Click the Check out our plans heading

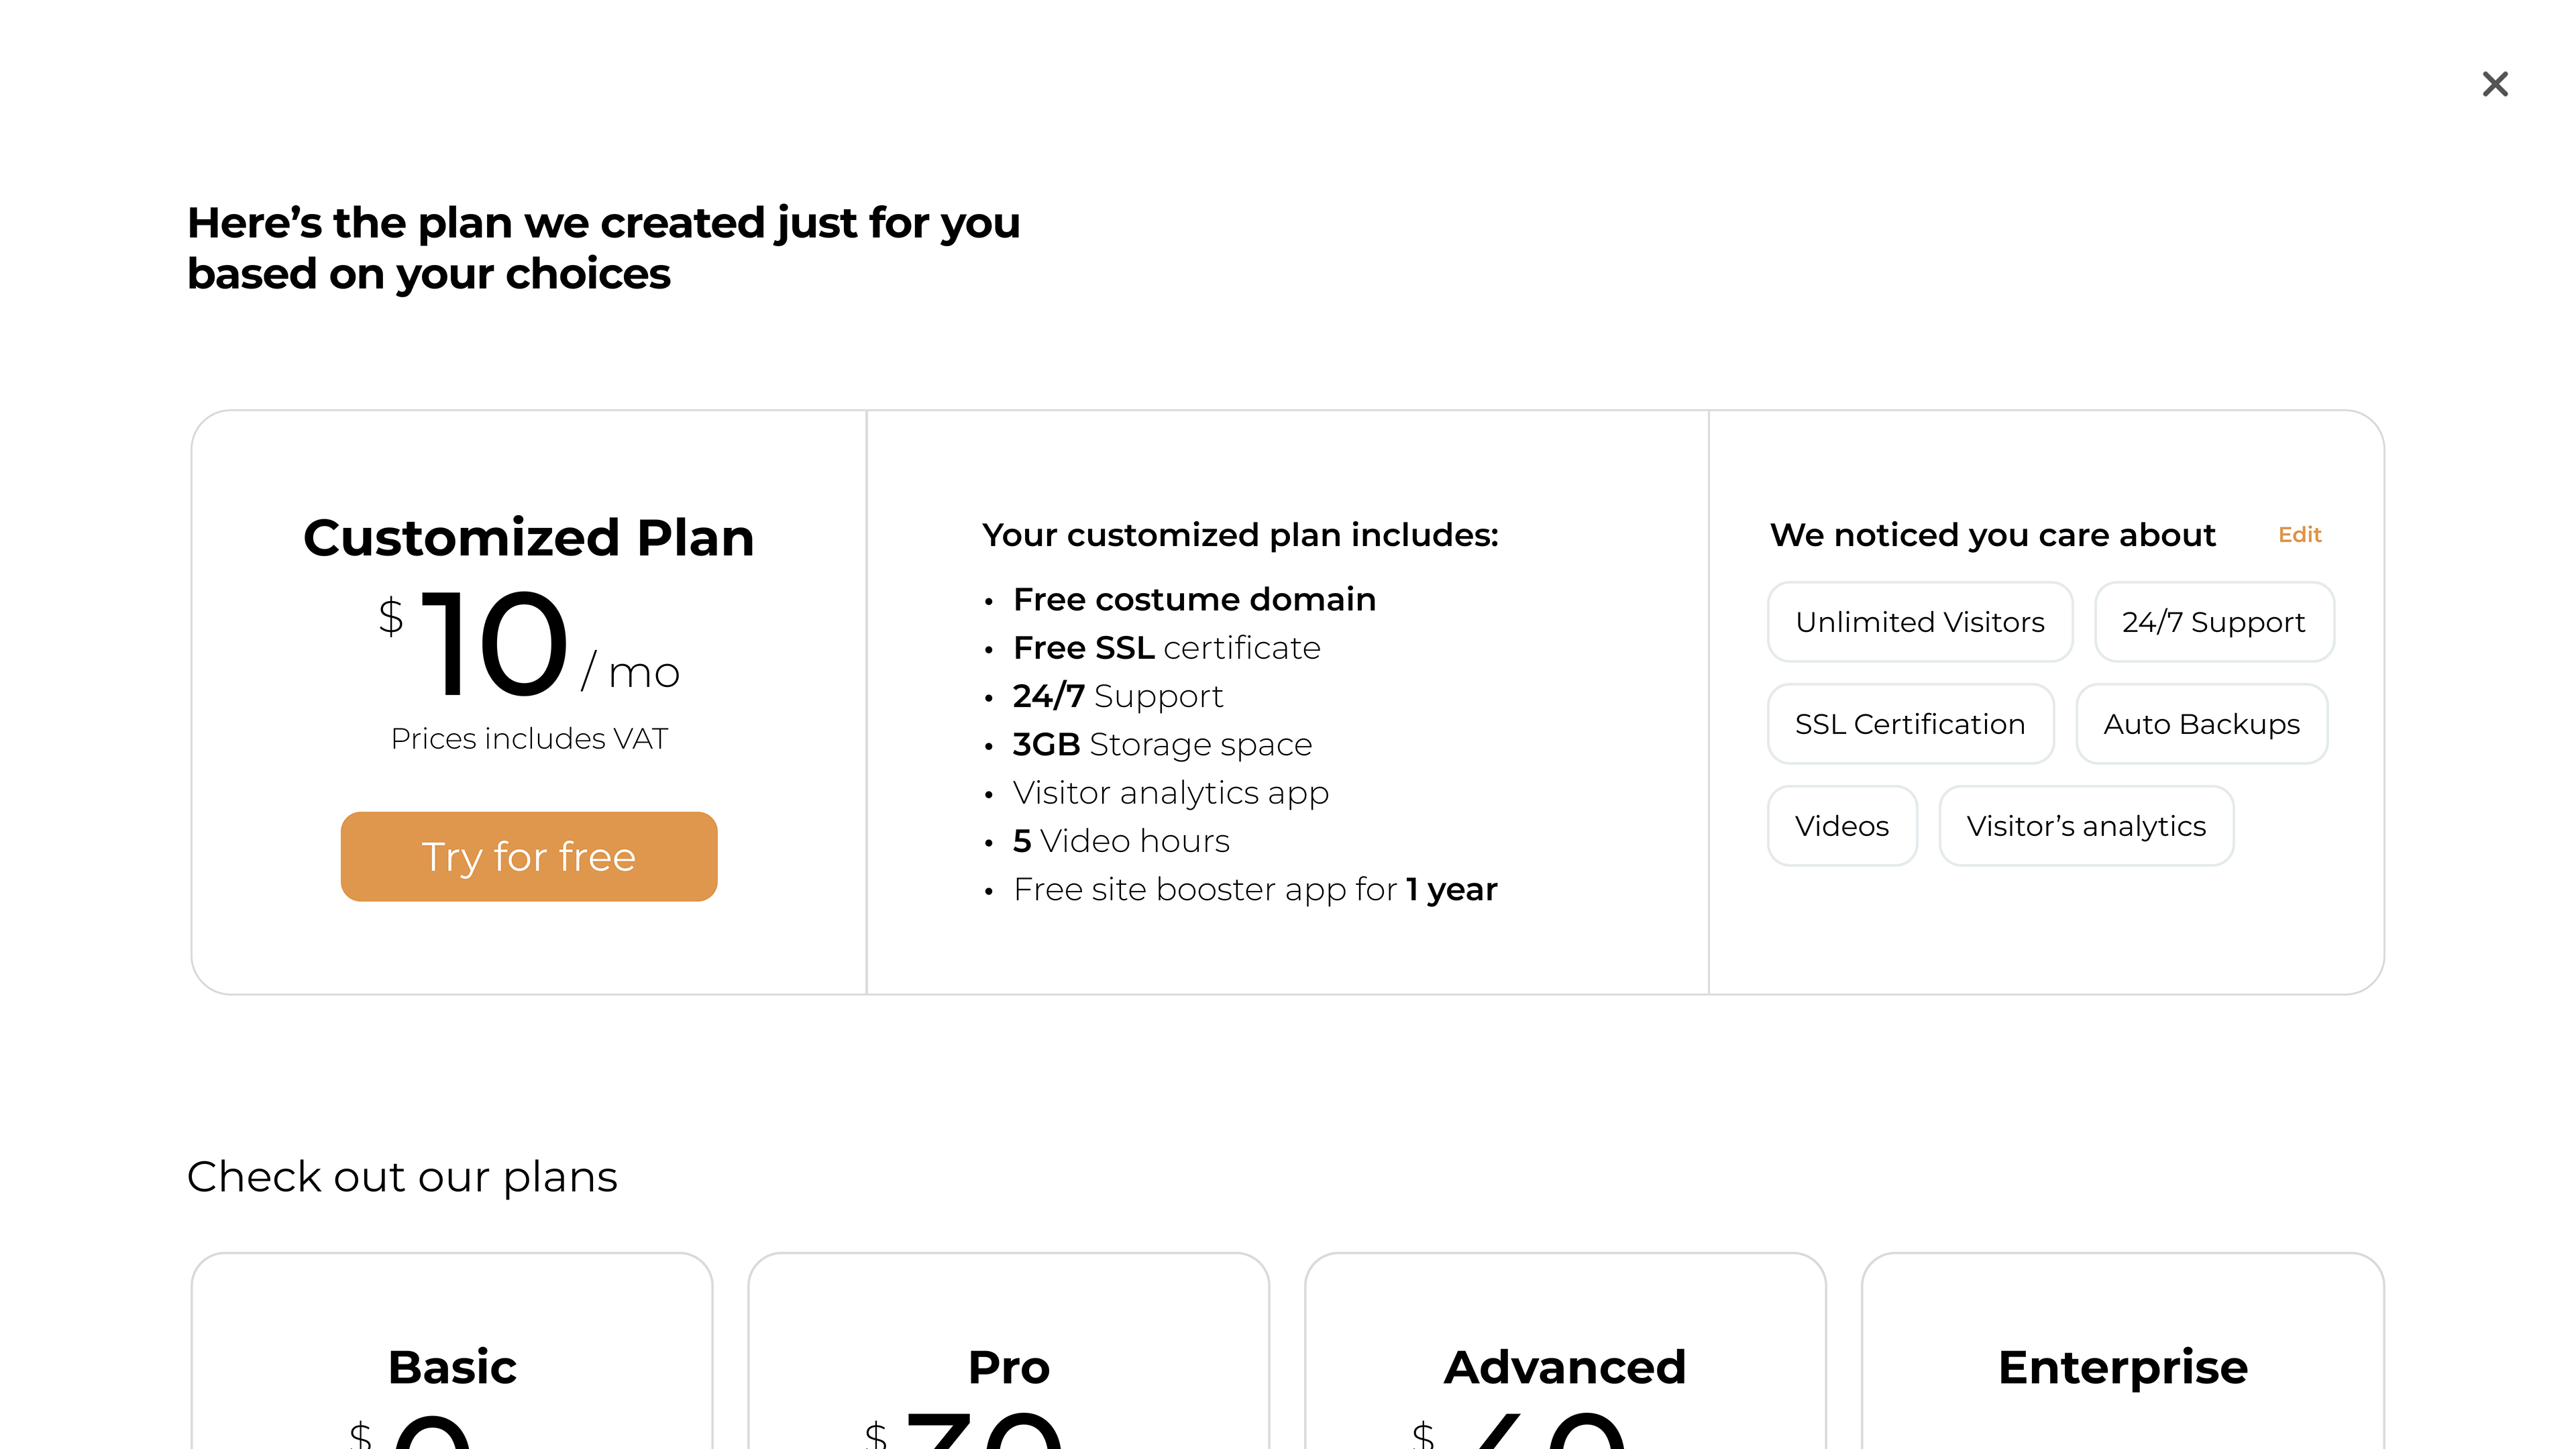(402, 1177)
